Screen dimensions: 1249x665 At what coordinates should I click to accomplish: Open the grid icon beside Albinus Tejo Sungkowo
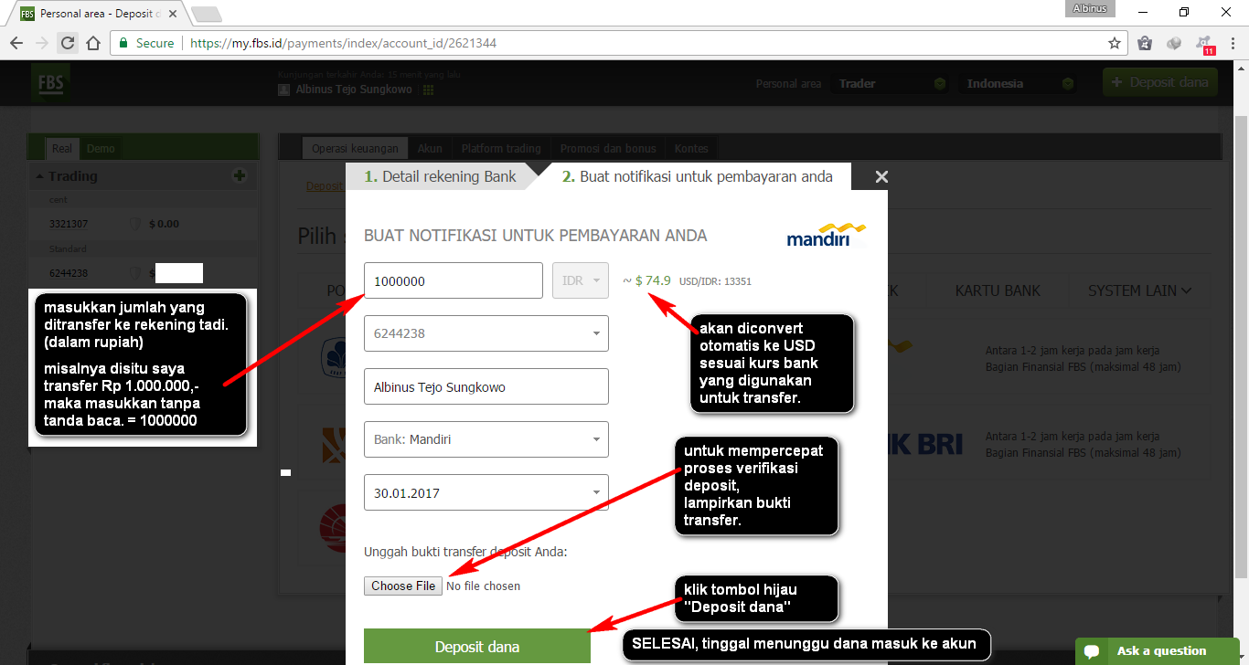pos(428,90)
